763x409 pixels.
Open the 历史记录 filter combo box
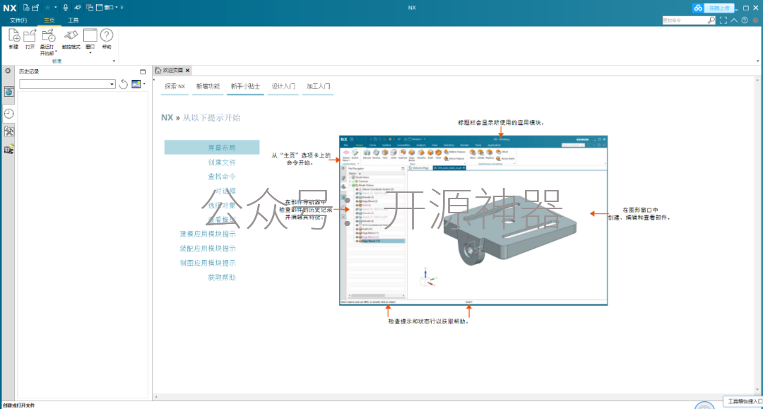pyautogui.click(x=67, y=84)
